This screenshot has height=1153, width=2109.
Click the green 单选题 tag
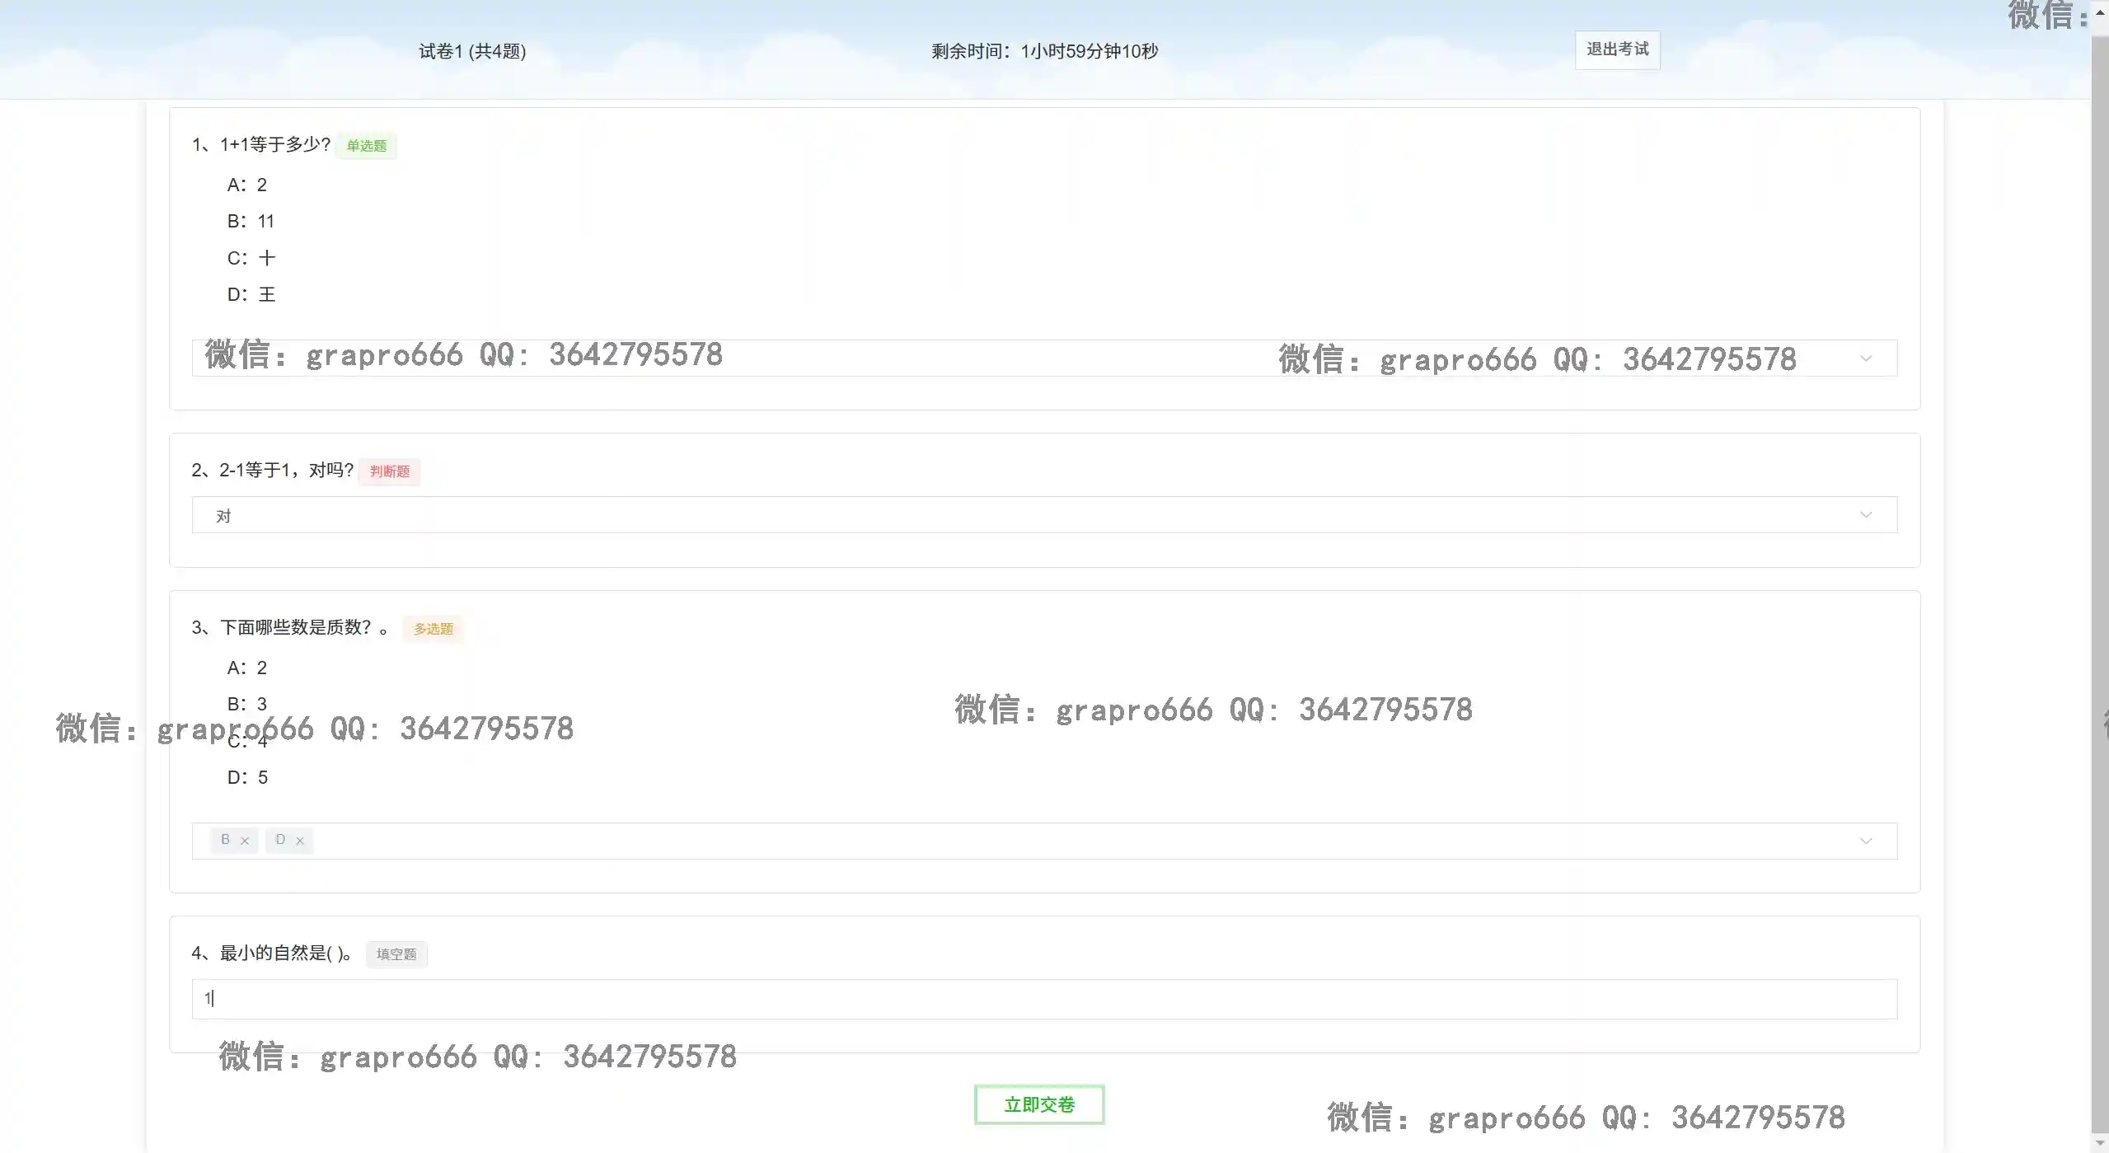pos(366,146)
